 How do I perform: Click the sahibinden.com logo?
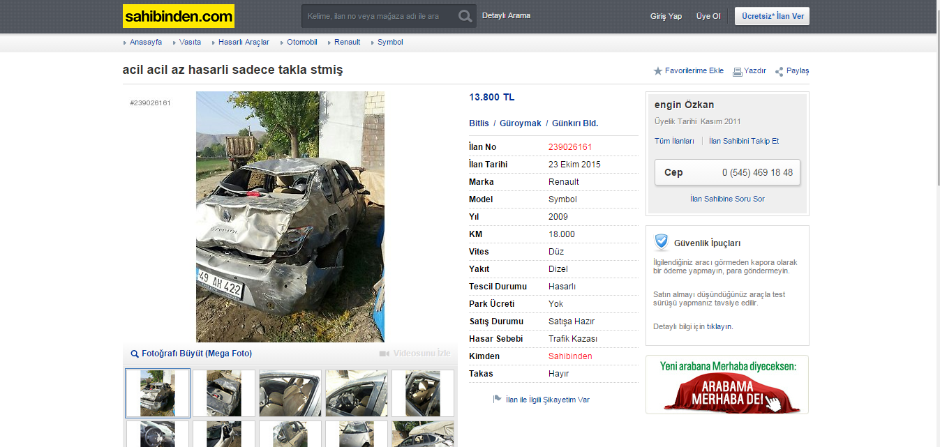[x=179, y=16]
